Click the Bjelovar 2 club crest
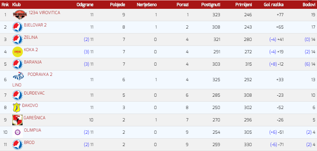The image size is (317, 151). coord(18,27)
